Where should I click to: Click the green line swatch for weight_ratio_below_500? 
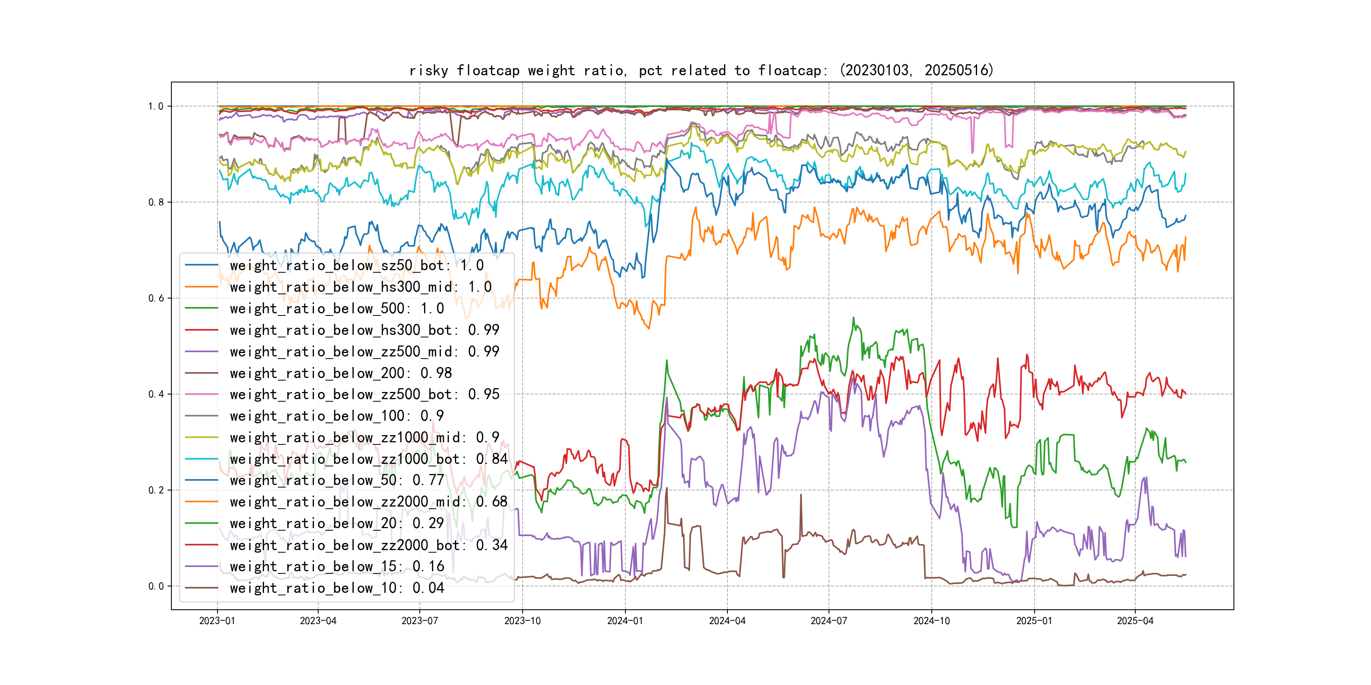pyautogui.click(x=201, y=309)
